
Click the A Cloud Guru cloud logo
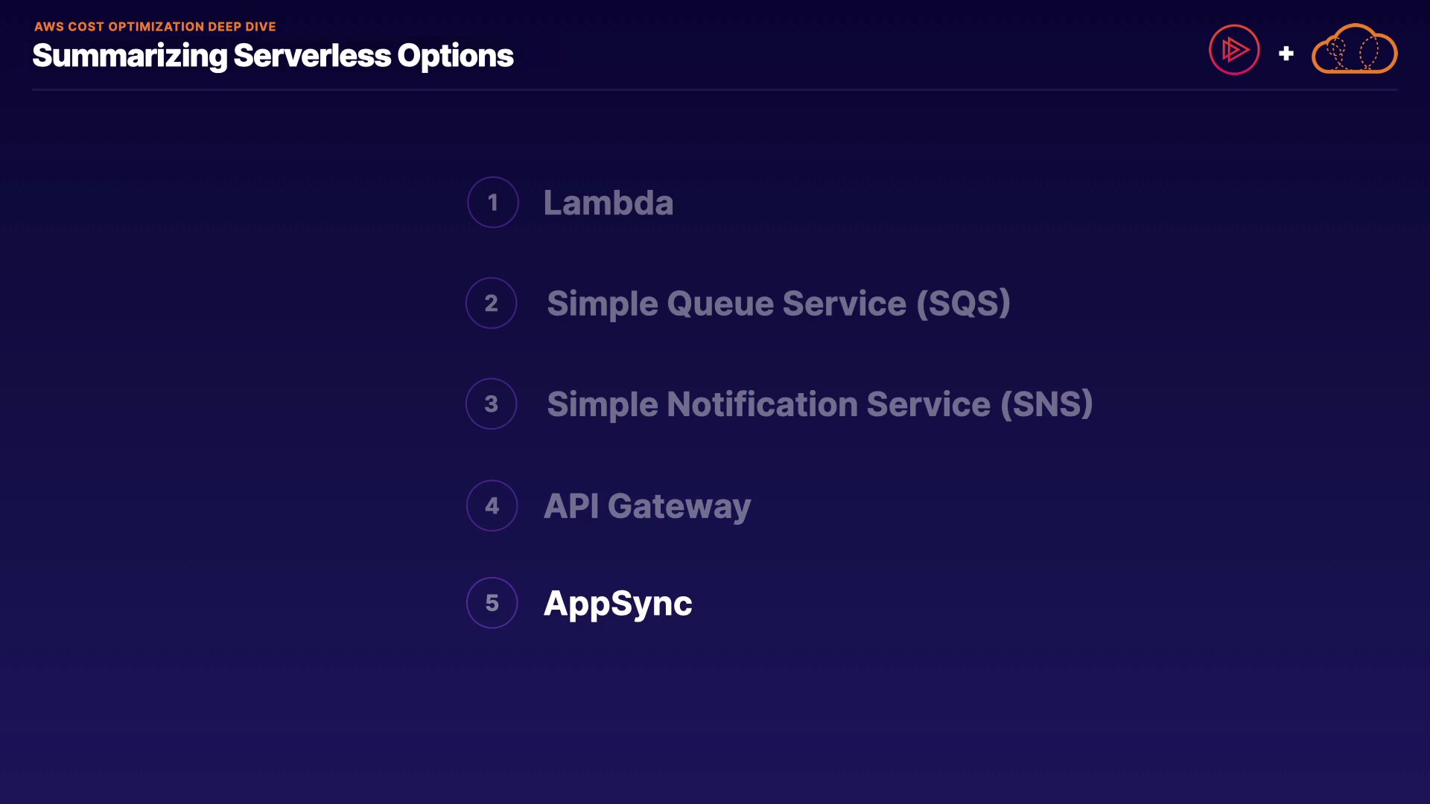coord(1354,50)
